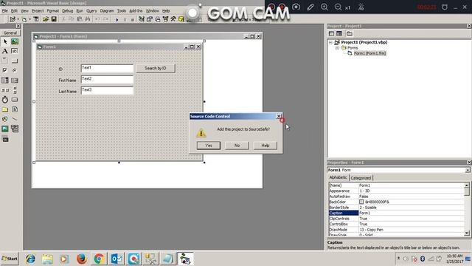Open the Toolbox toolbar icon (hammer and wrench)
The image size is (472, 266).
173,19
